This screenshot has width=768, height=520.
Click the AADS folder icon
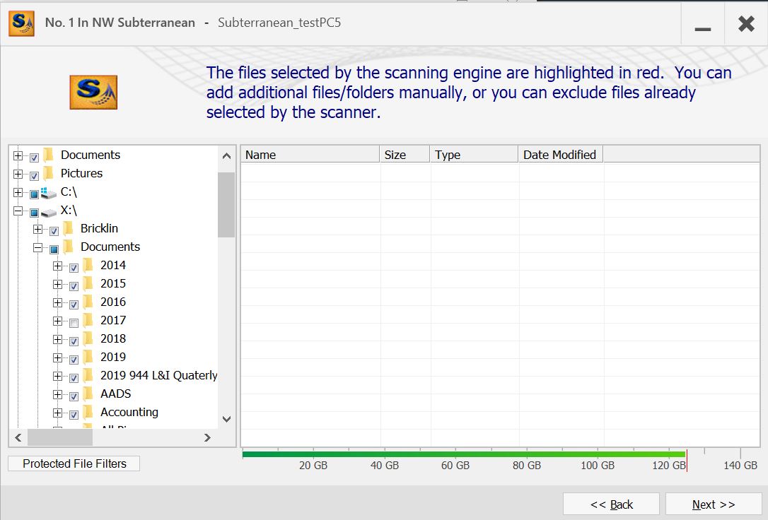tap(88, 394)
